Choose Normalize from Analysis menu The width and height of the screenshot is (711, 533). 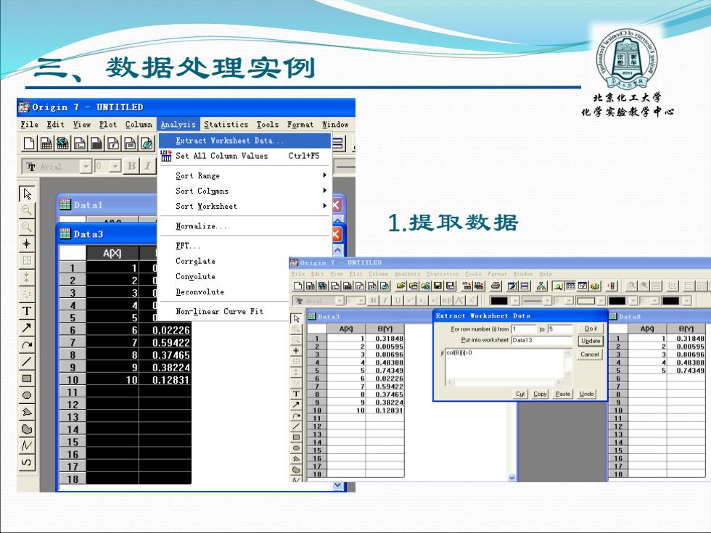tap(201, 226)
